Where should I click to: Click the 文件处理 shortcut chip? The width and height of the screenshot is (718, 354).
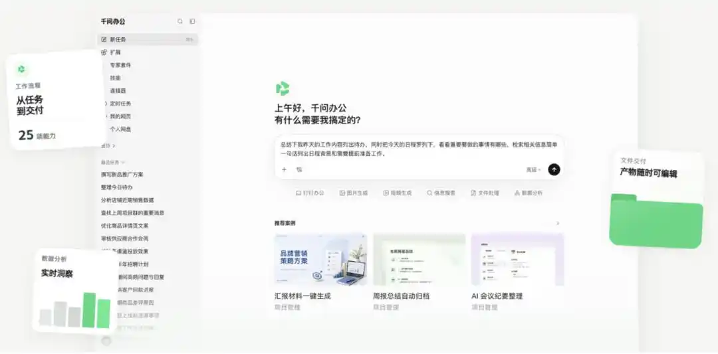tap(485, 193)
